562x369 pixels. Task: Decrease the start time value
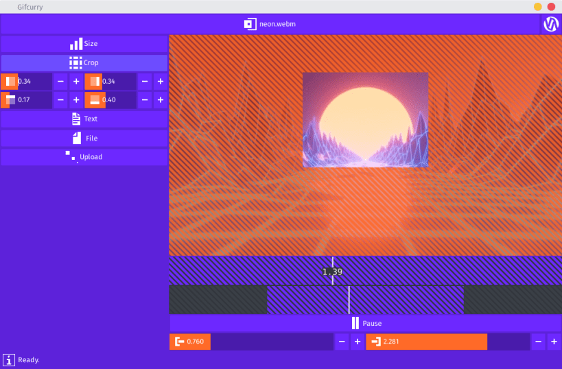[342, 342]
